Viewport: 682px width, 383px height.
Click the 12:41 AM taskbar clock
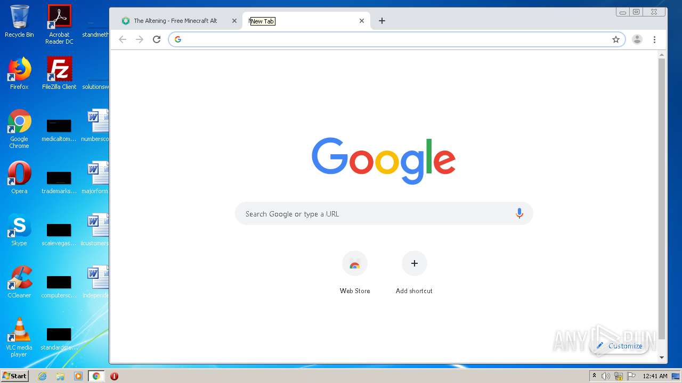pos(655,376)
